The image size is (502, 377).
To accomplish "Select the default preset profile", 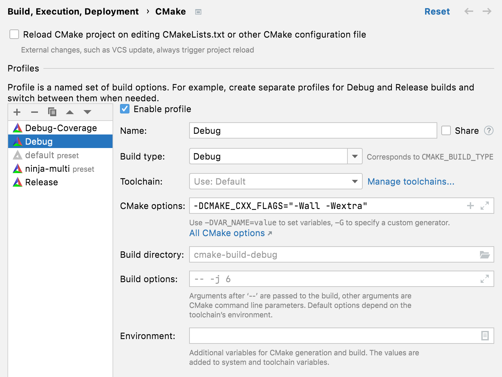I will (60, 155).
